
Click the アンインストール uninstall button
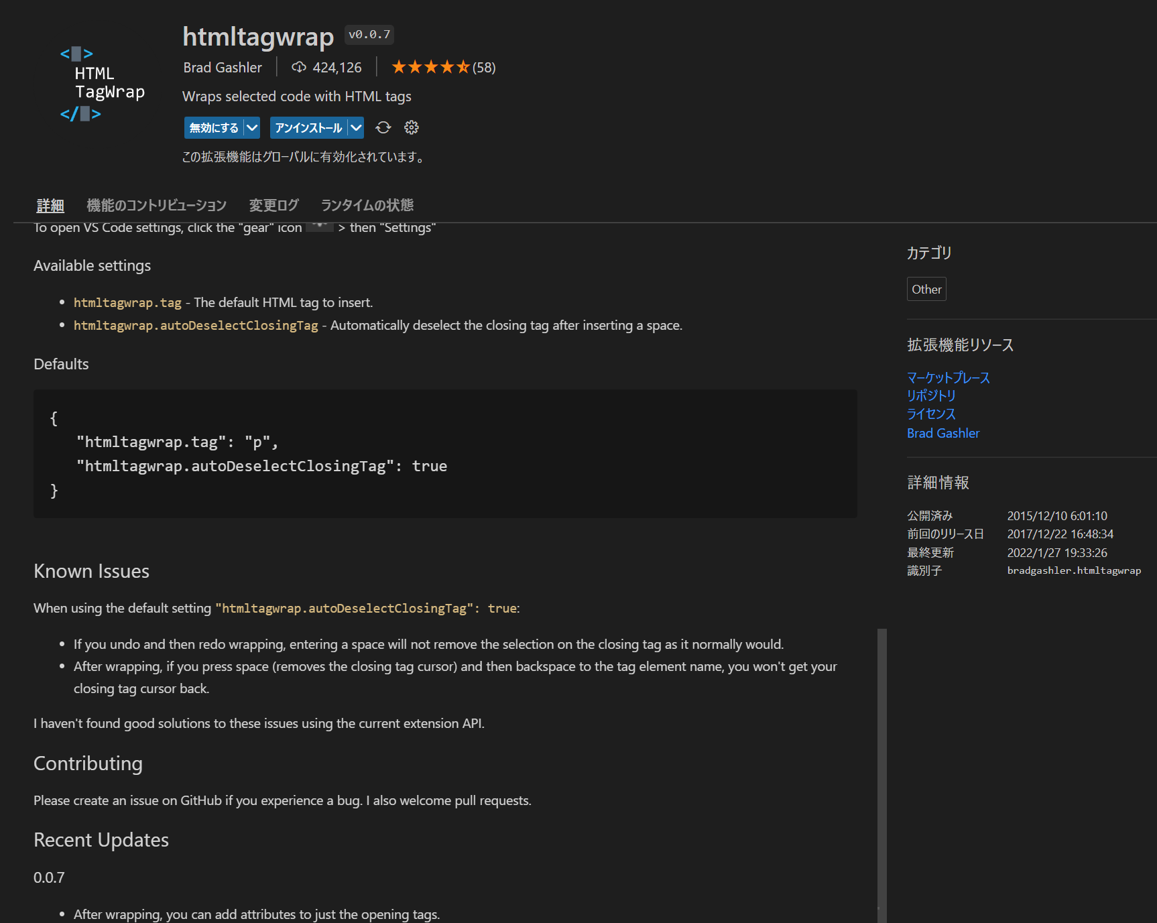point(308,127)
